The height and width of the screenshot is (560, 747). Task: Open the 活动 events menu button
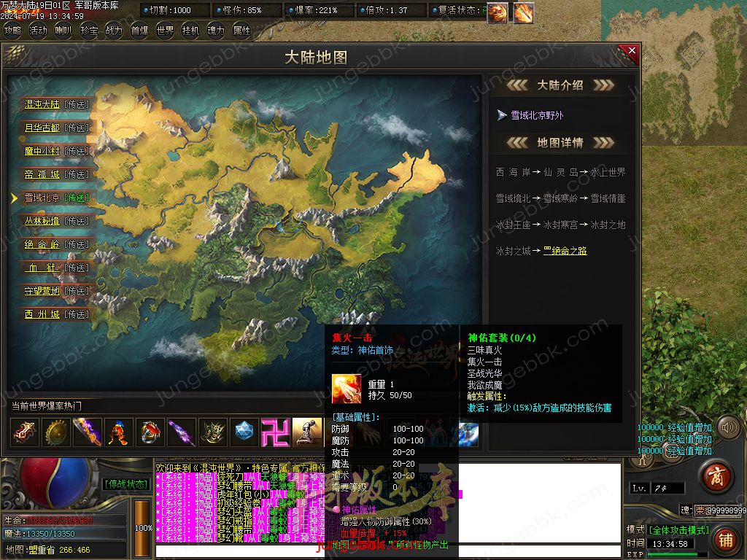[38, 31]
